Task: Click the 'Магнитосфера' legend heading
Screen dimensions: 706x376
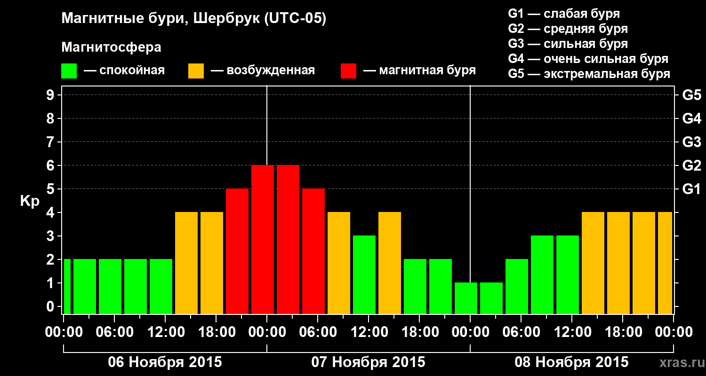Action: pyautogui.click(x=111, y=47)
